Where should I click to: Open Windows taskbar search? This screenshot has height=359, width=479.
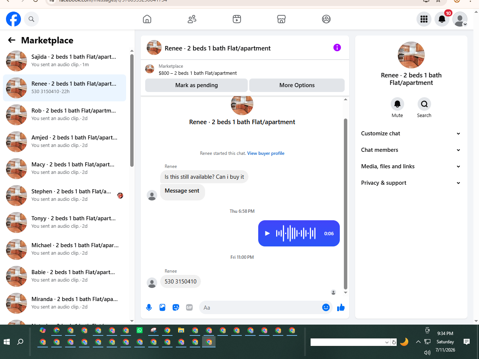pos(21,342)
